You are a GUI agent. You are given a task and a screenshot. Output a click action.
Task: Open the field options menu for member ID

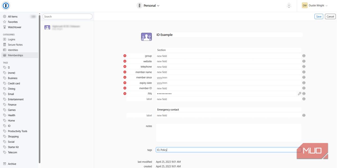[304, 88]
